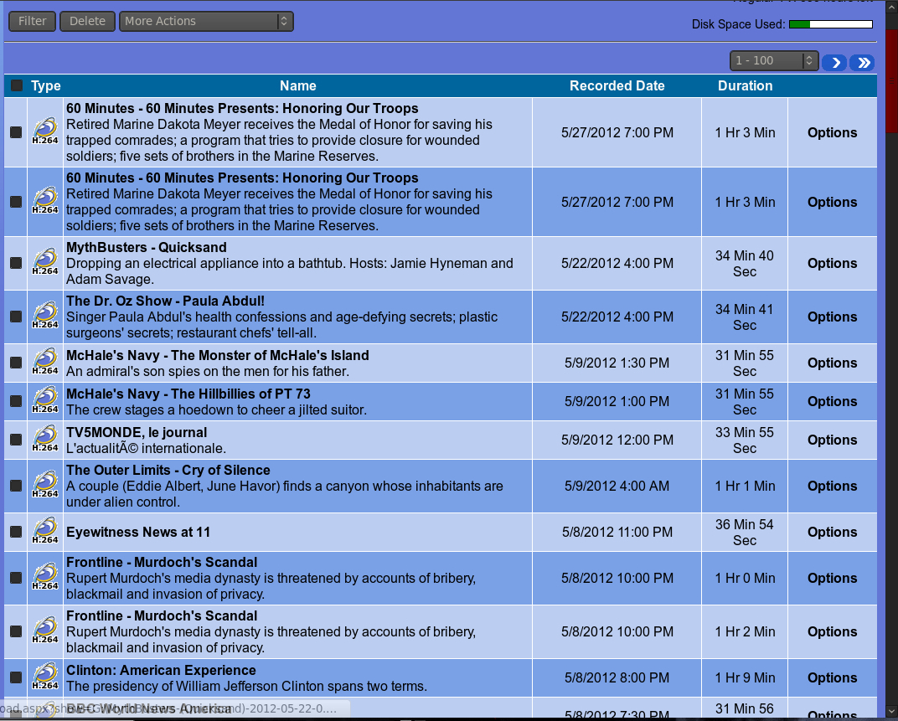This screenshot has width=898, height=721.
Task: Click the H.264 icon for Dr. Oz Show
Action: (x=45, y=317)
